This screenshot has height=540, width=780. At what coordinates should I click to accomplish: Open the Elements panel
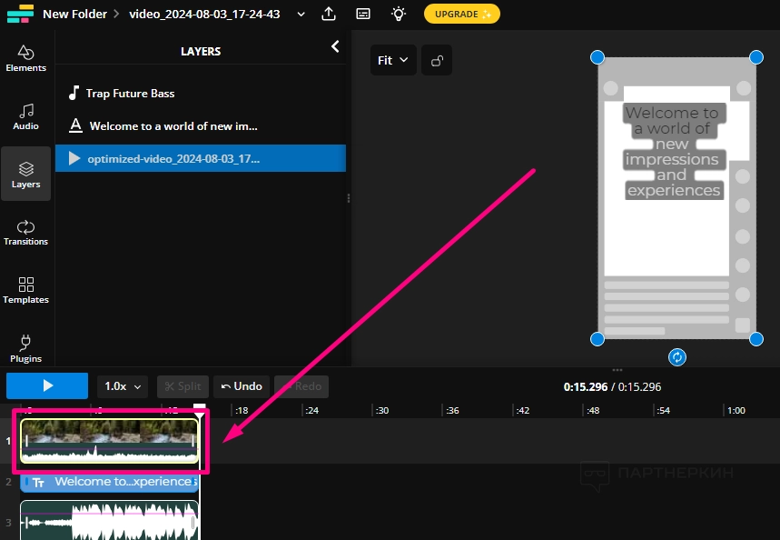(x=25, y=59)
